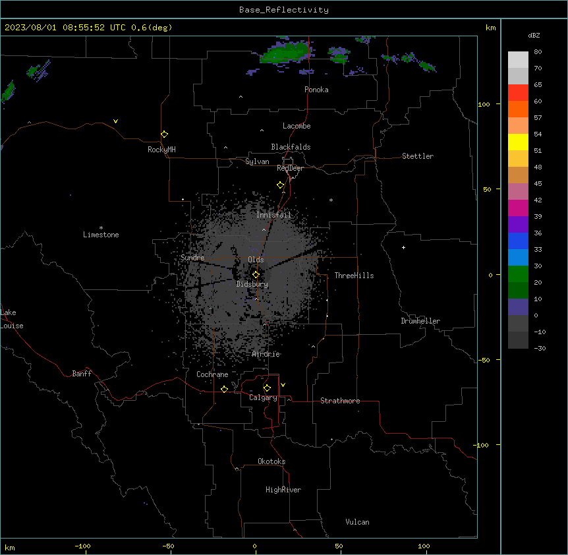This screenshot has width=568, height=555.
Task: Pick the bright yellow swatch in dBZ legend
Action: pos(518,142)
